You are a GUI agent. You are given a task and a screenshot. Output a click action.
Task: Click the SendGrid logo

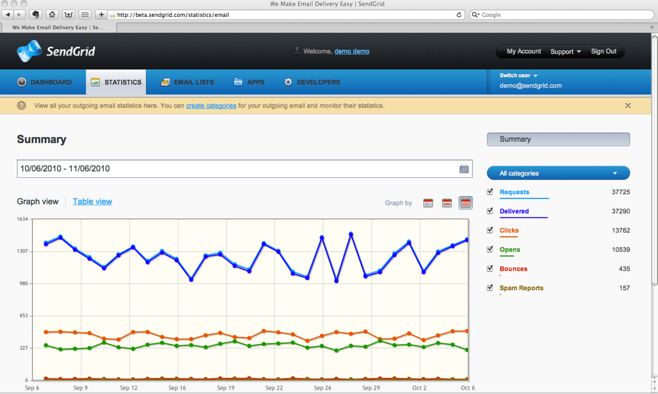pos(56,51)
